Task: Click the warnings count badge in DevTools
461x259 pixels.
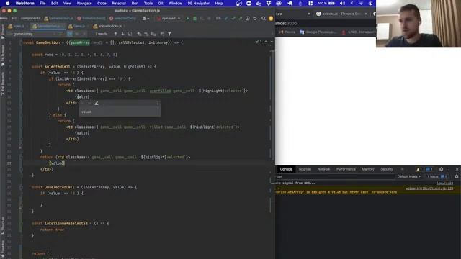Action: tap(419, 169)
